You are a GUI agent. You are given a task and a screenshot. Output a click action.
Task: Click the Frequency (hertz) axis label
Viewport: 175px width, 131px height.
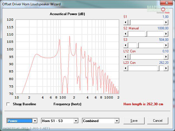(x=67, y=104)
